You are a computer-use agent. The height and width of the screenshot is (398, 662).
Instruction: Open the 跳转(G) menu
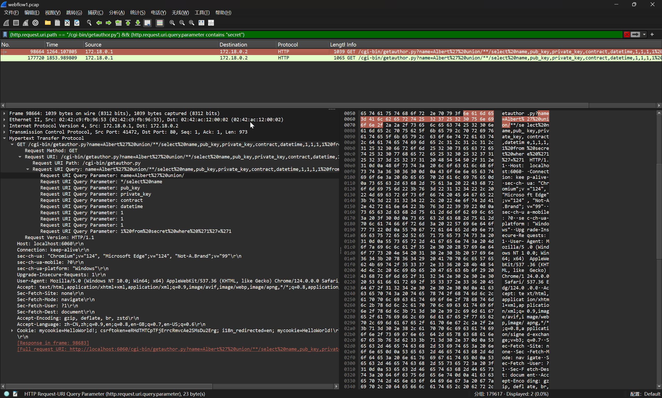coord(74,13)
